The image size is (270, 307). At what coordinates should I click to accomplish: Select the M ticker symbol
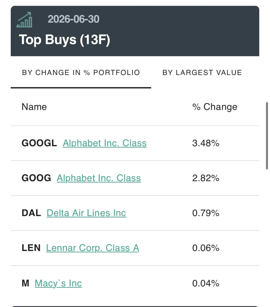click(x=25, y=283)
